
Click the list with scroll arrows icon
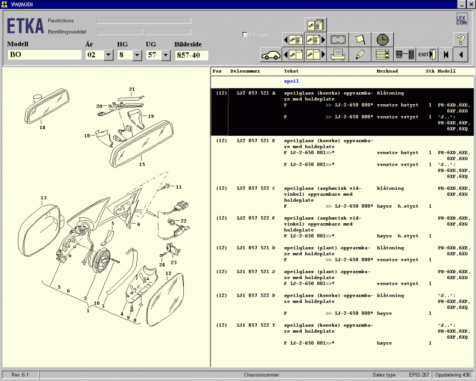click(383, 55)
